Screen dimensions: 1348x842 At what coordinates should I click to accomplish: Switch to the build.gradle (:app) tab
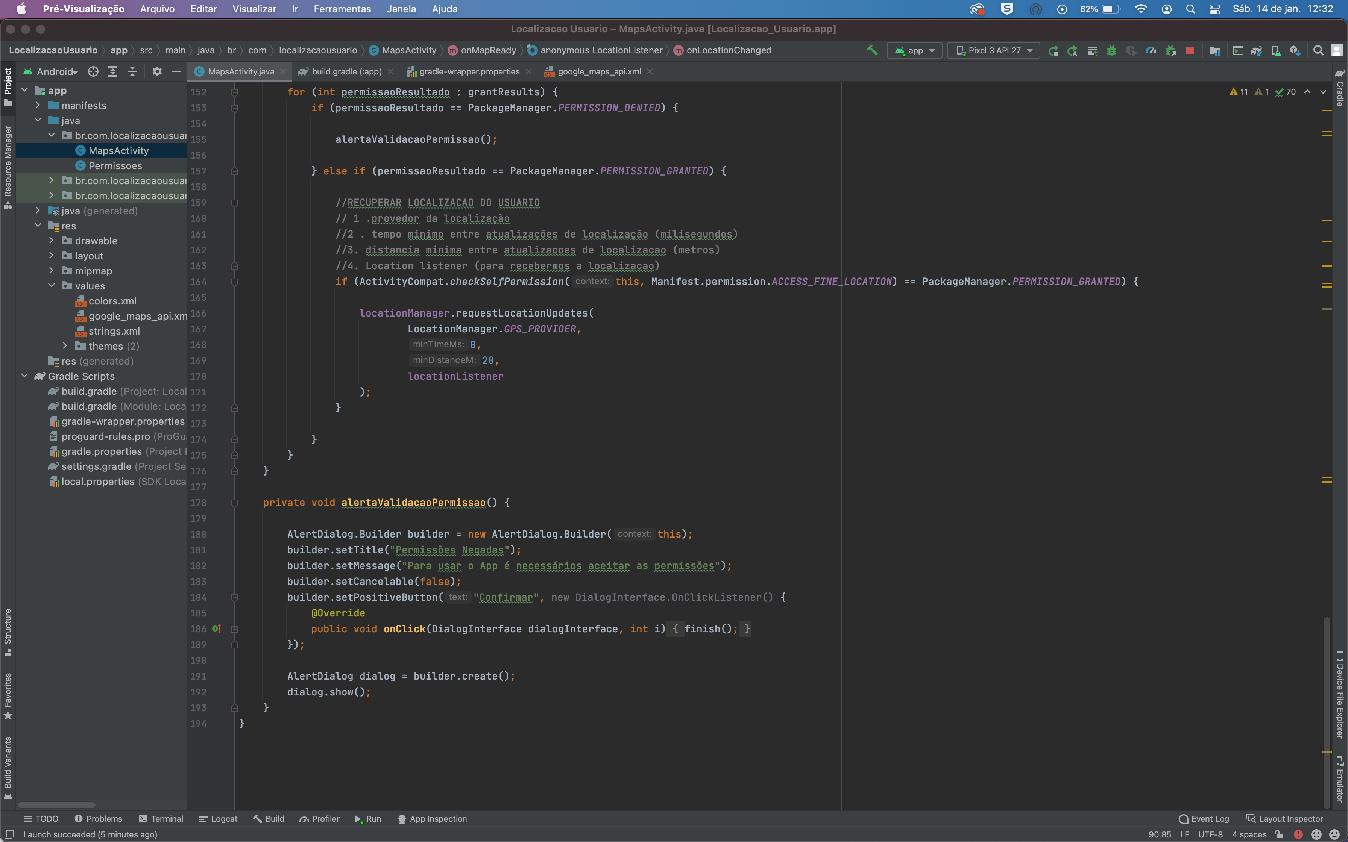[345, 71]
